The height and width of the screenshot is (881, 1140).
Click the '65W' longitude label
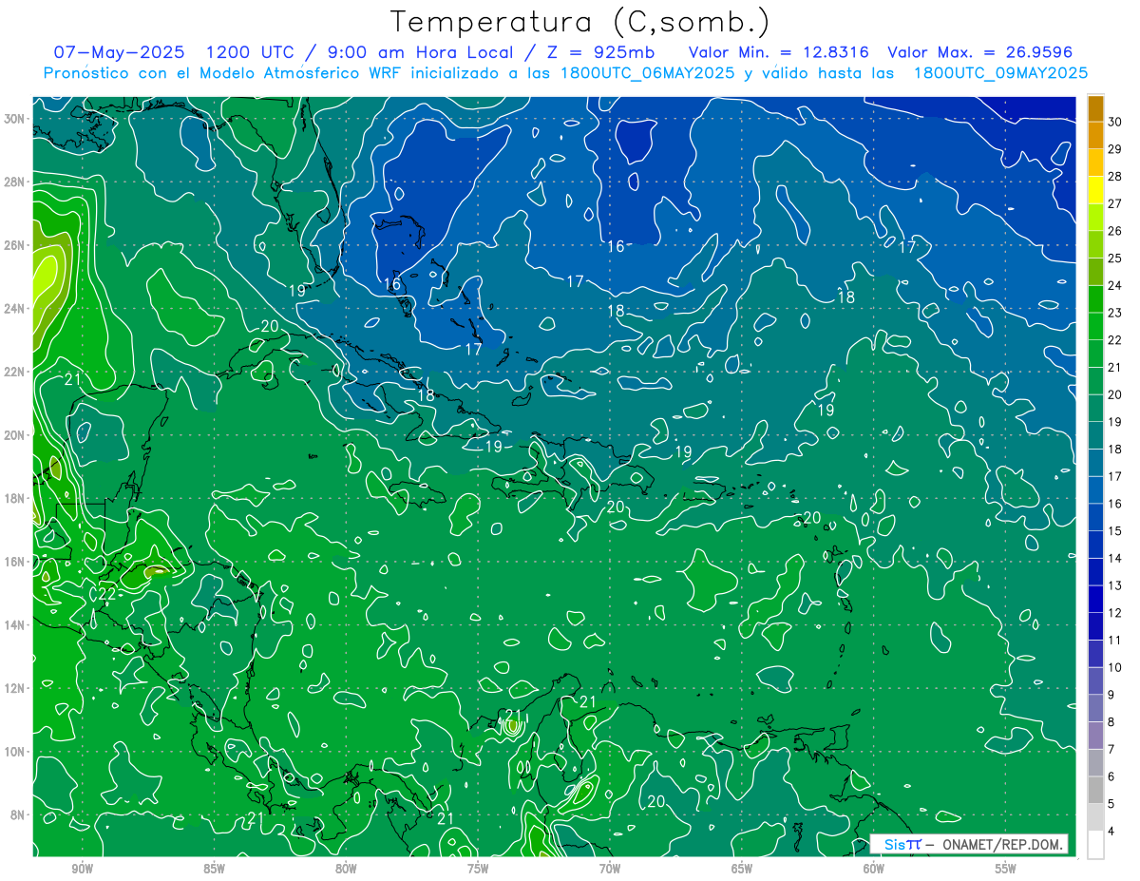[742, 869]
